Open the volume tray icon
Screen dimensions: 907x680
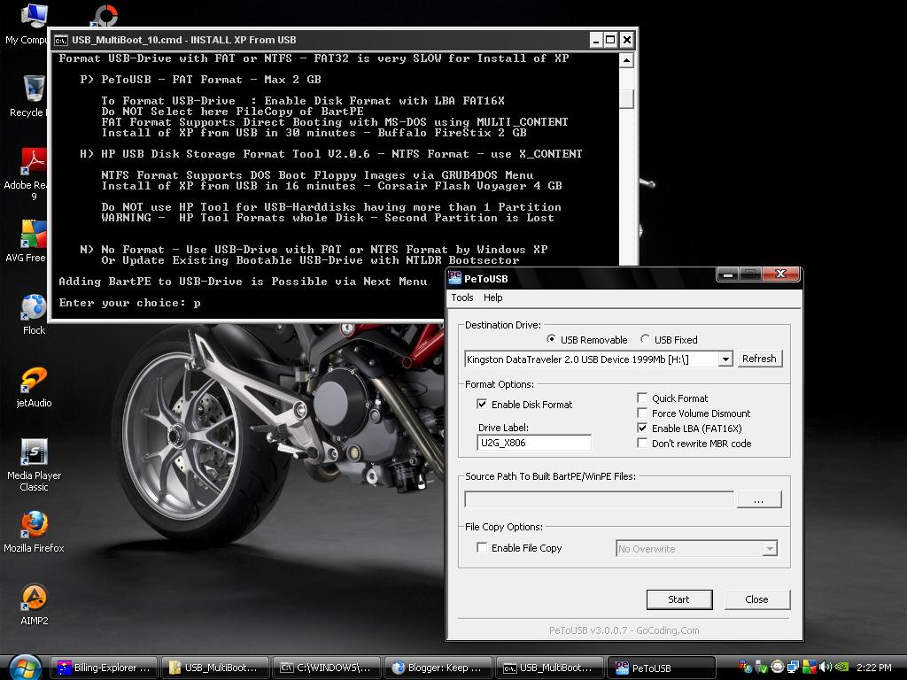pyautogui.click(x=826, y=667)
